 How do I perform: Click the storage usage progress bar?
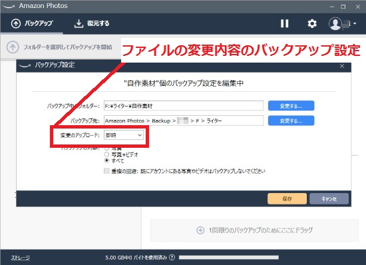(229, 258)
